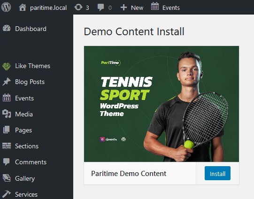Click the Events calendar icon in top bar

tap(155, 7)
